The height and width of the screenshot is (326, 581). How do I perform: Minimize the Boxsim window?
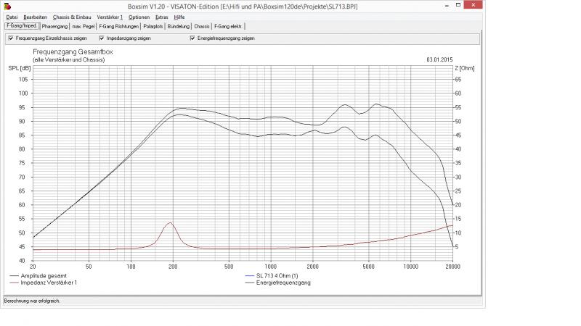[x=447, y=5]
